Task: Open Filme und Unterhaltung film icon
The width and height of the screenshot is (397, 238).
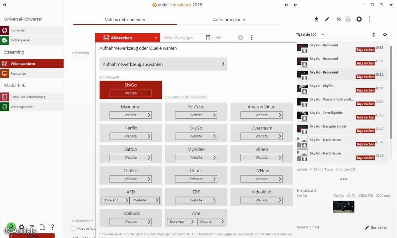Action: pyautogui.click(x=5, y=97)
